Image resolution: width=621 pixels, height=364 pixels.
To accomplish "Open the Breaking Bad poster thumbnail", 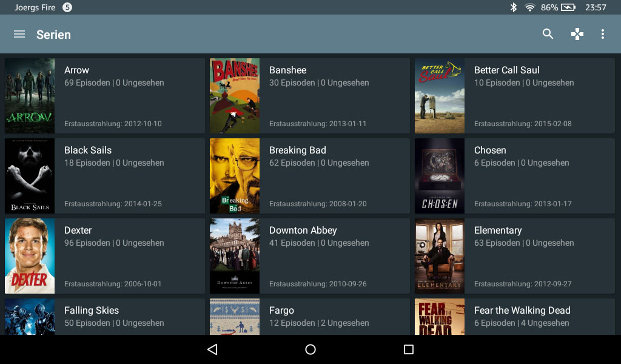I will click(235, 176).
